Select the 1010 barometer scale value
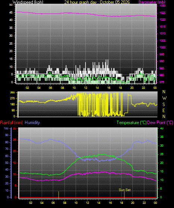The image size is (174, 208). coord(162,33)
